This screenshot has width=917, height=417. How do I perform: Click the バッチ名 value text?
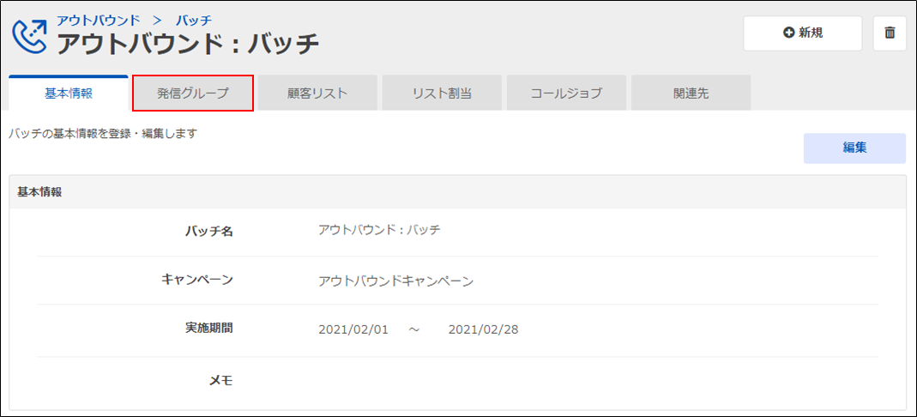click(379, 230)
